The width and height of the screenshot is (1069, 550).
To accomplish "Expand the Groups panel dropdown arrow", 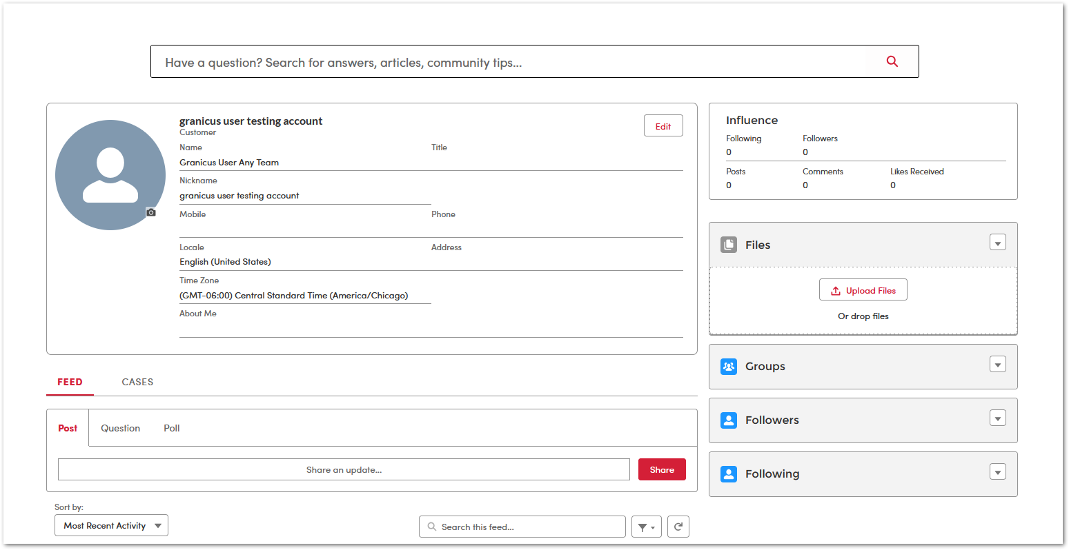I will click(997, 364).
